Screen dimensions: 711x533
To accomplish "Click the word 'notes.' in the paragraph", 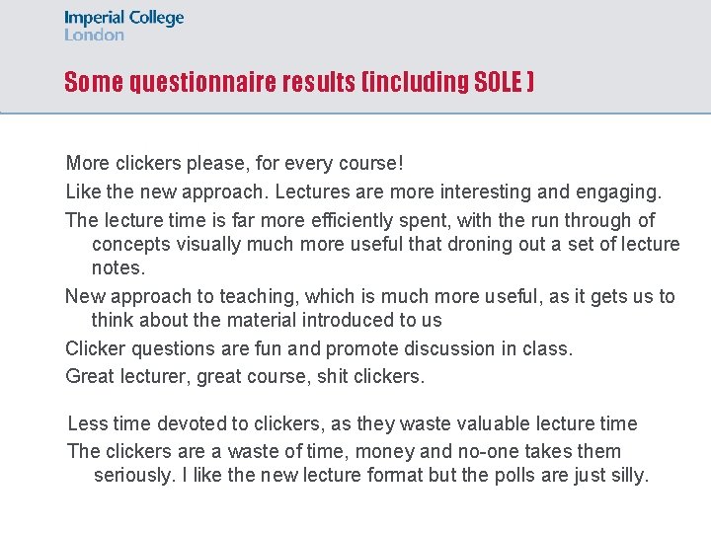I will [118, 267].
